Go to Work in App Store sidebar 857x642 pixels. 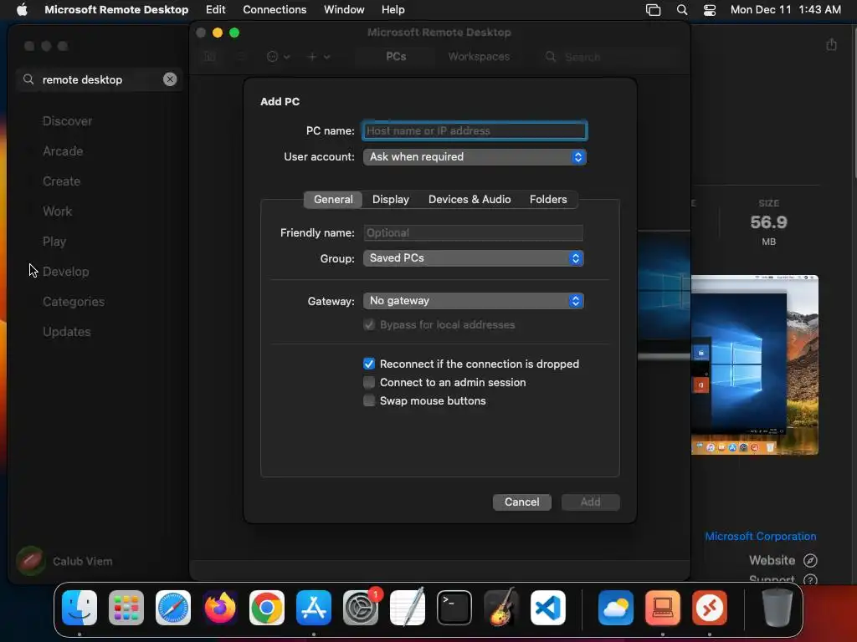(x=58, y=211)
